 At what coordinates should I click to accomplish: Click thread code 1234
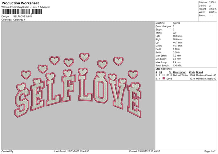click(192, 79)
